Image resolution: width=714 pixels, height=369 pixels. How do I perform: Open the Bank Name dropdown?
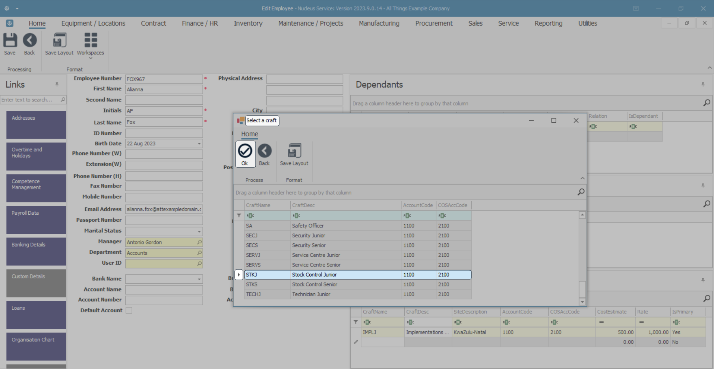point(199,279)
